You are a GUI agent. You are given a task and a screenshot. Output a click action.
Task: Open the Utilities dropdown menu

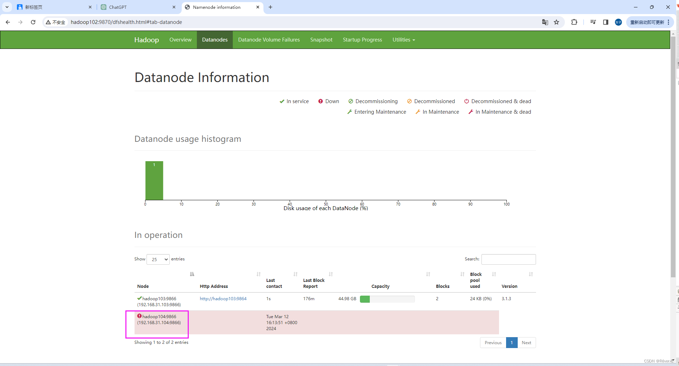[x=403, y=39]
